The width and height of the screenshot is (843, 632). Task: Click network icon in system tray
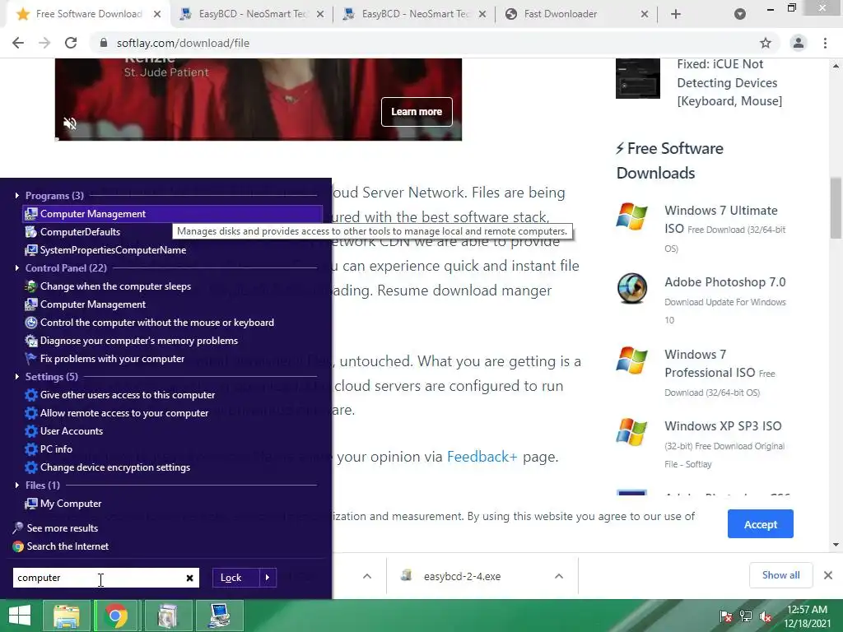pos(746,616)
